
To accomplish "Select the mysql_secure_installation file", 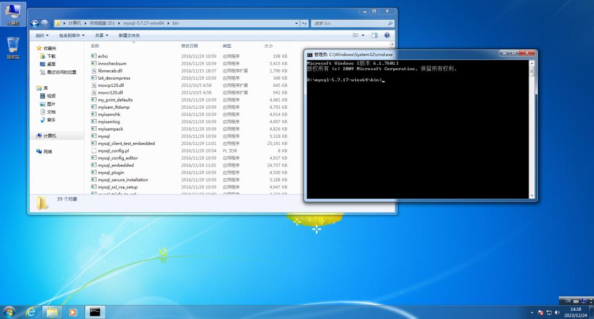I will (123, 180).
